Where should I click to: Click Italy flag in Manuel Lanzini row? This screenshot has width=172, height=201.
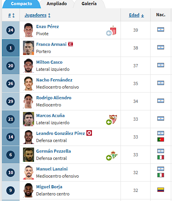[x=161, y=175]
